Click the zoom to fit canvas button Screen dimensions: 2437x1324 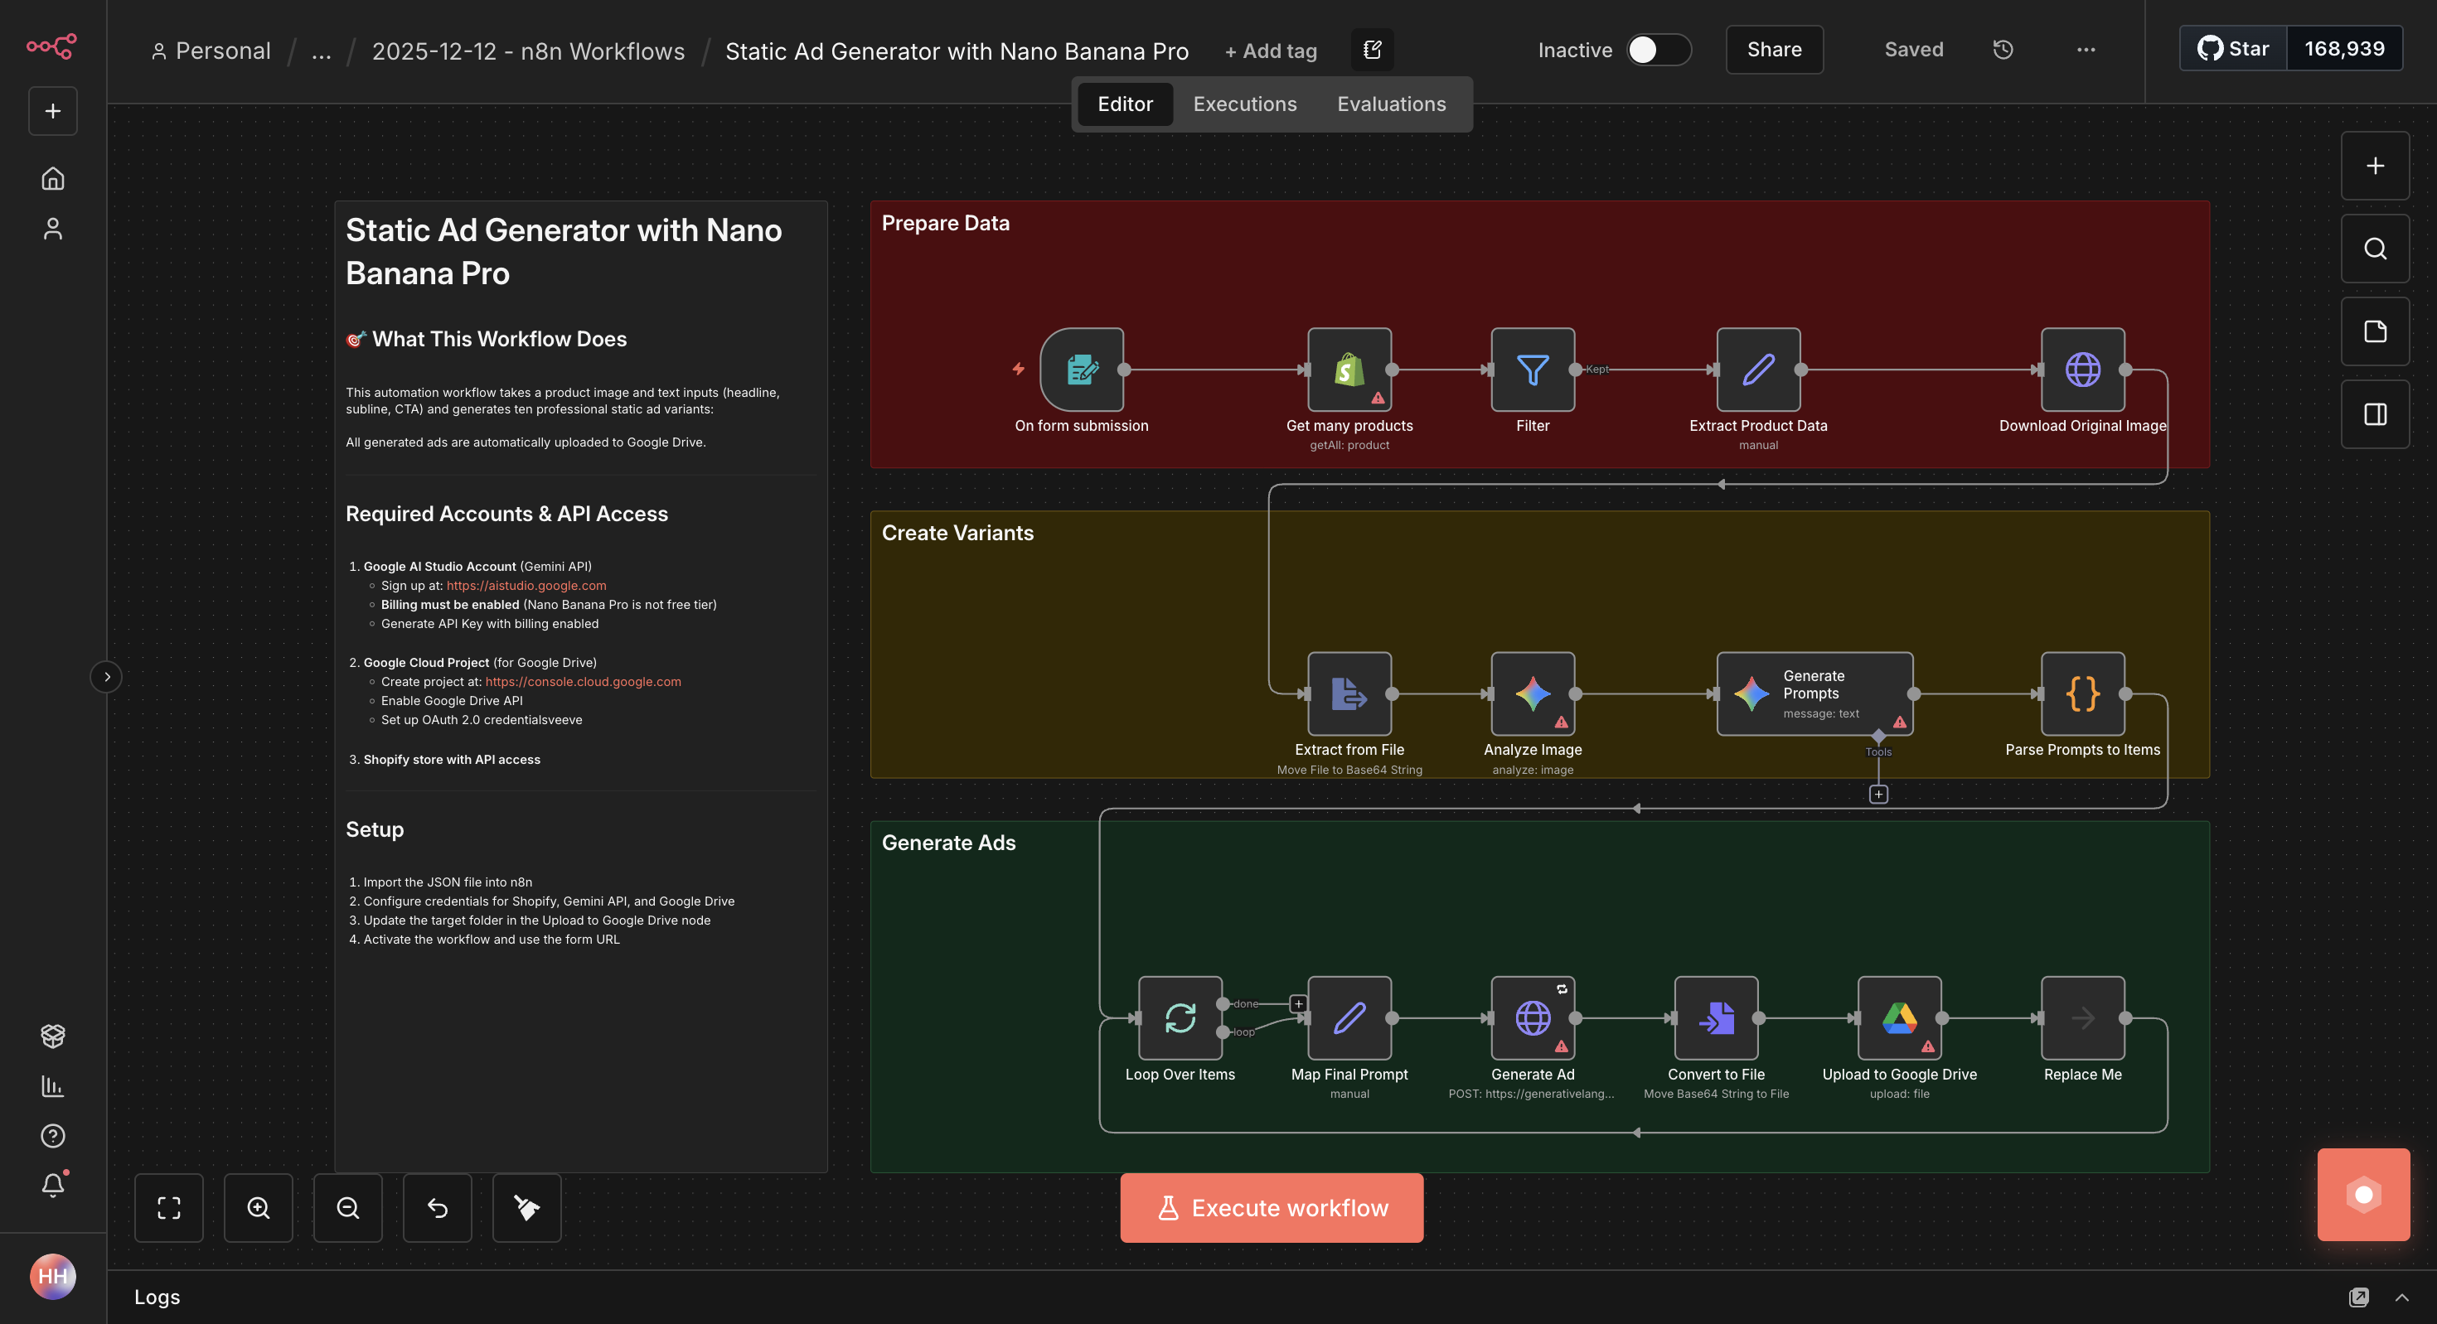pyautogui.click(x=168, y=1208)
